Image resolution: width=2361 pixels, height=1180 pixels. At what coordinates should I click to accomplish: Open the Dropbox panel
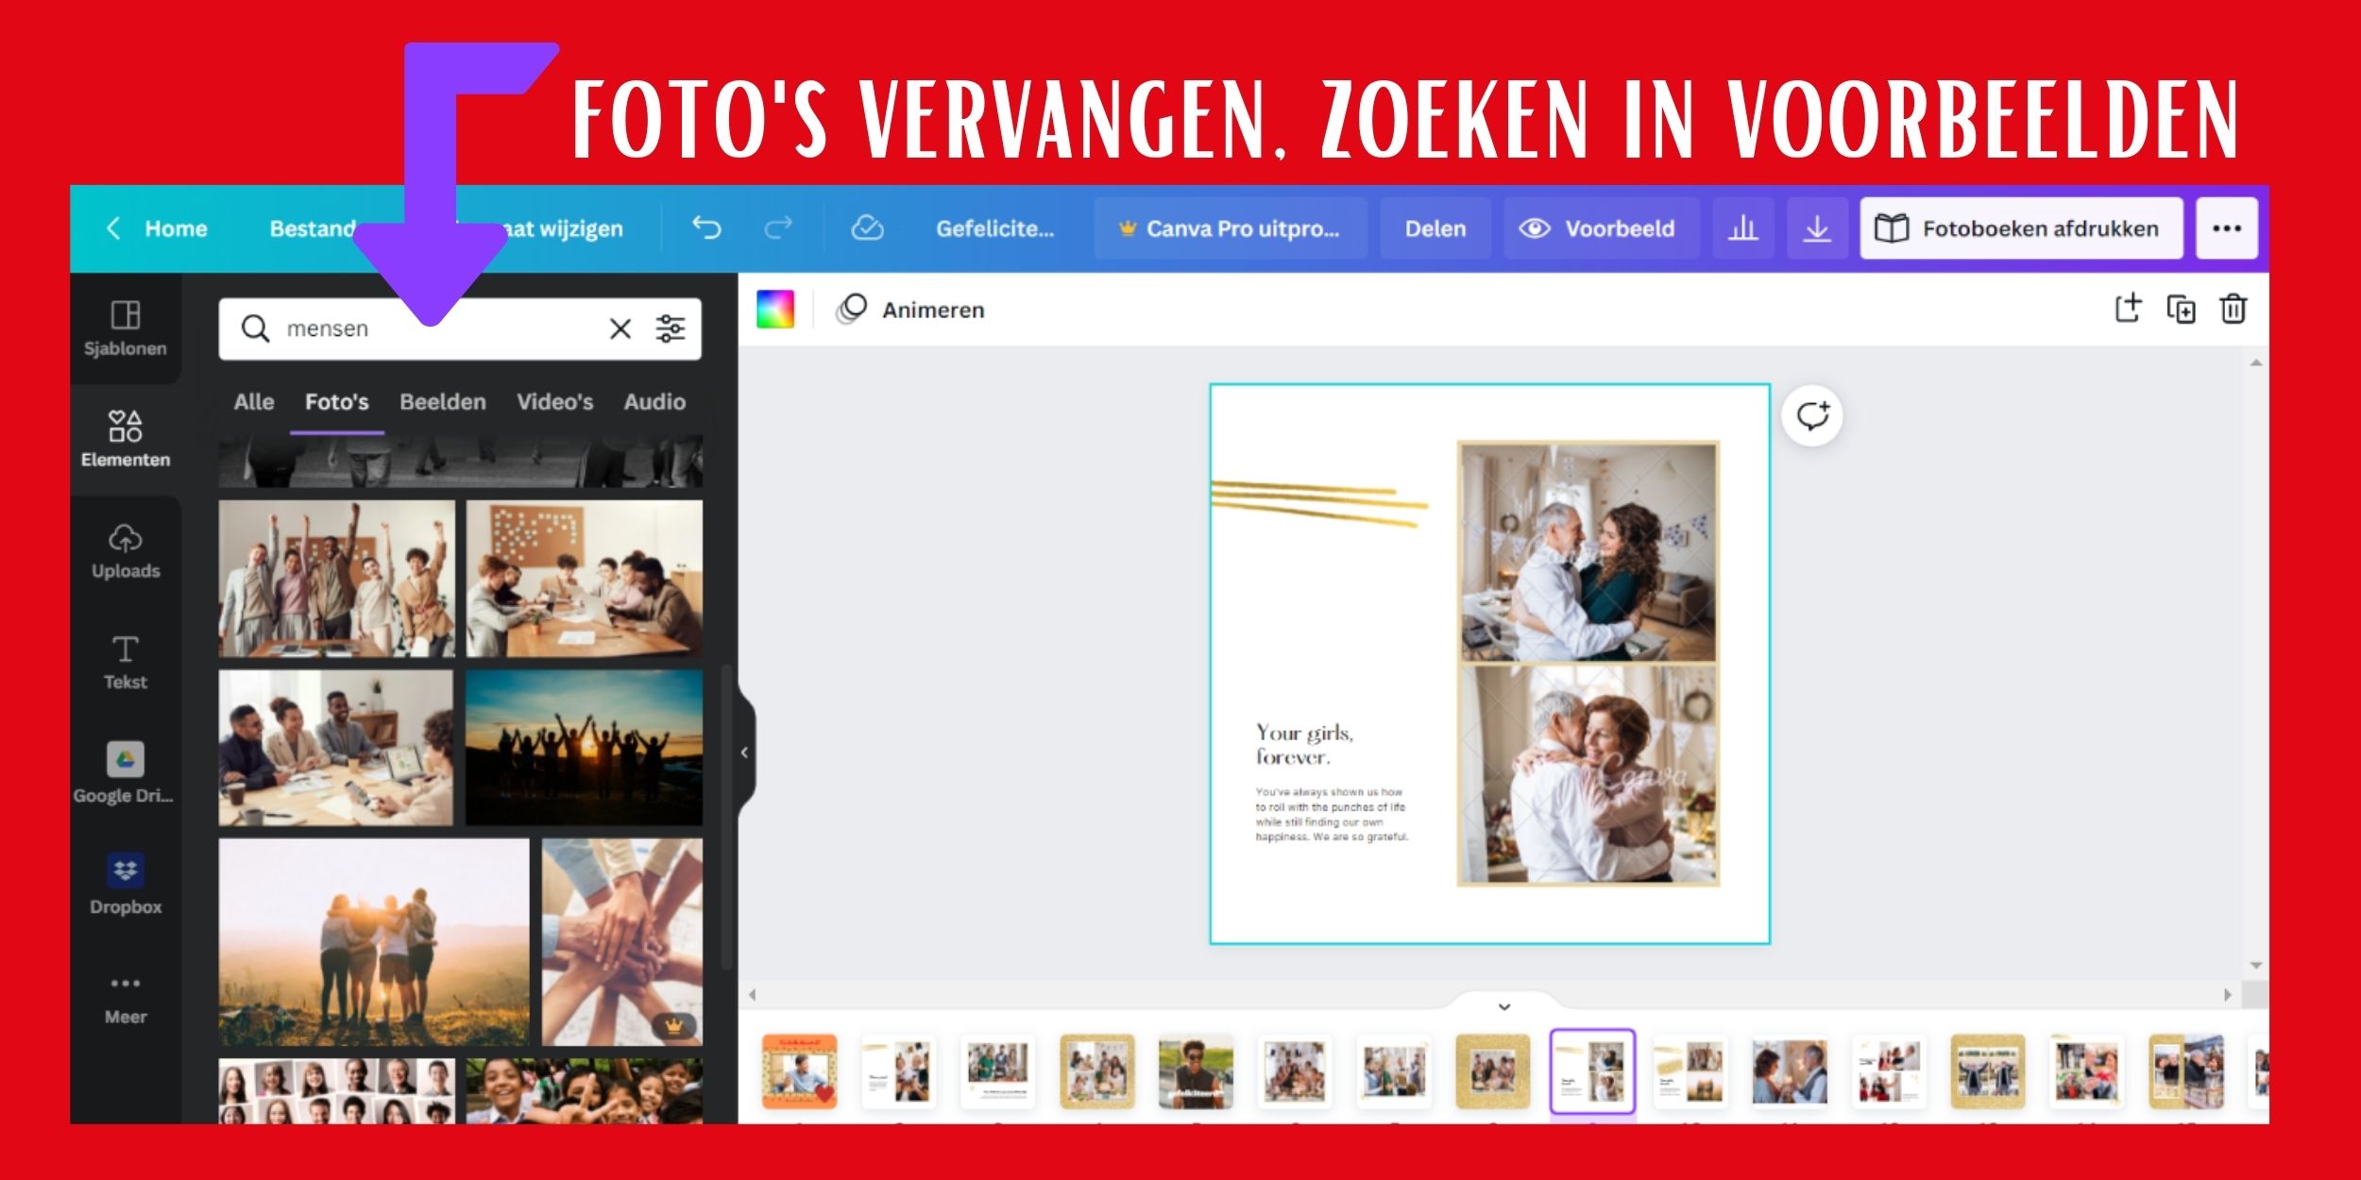point(126,885)
